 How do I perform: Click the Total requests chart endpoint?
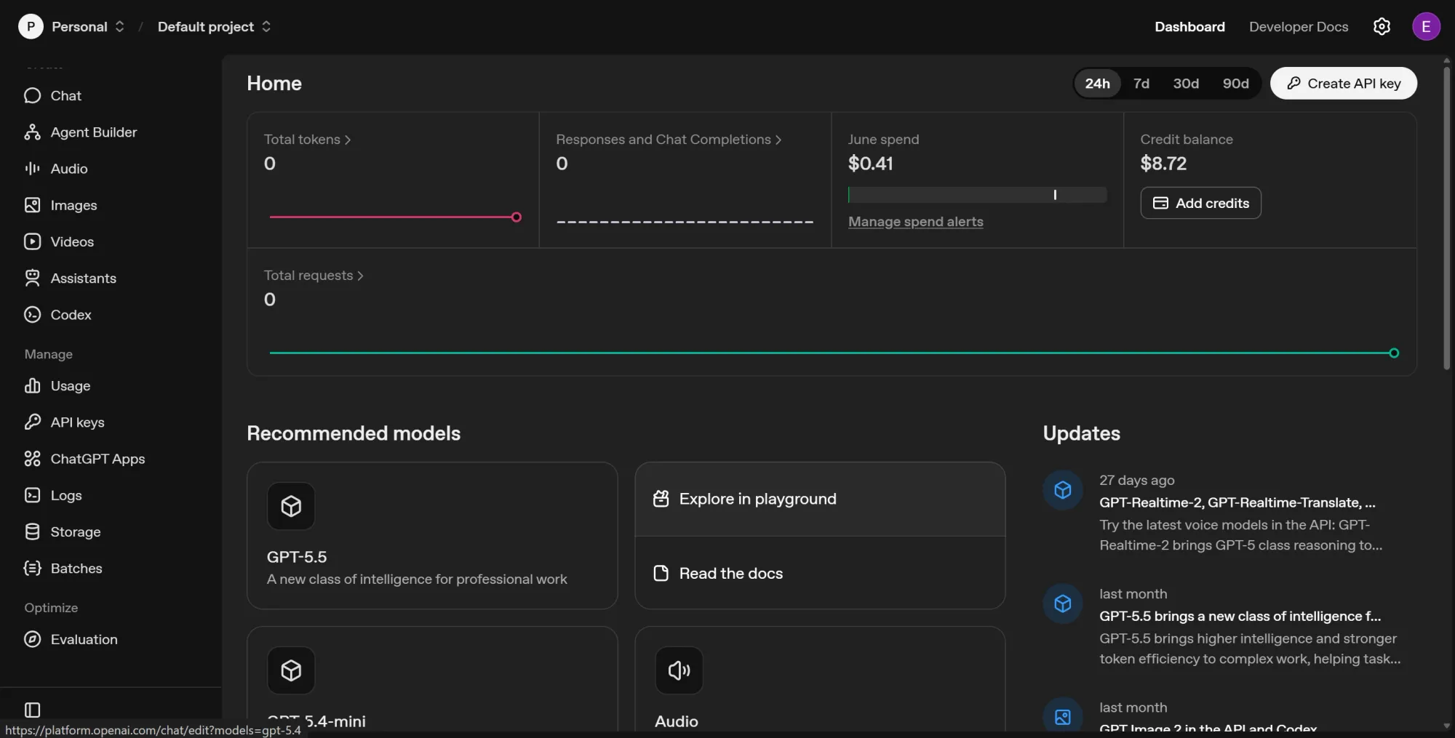pyautogui.click(x=1394, y=353)
